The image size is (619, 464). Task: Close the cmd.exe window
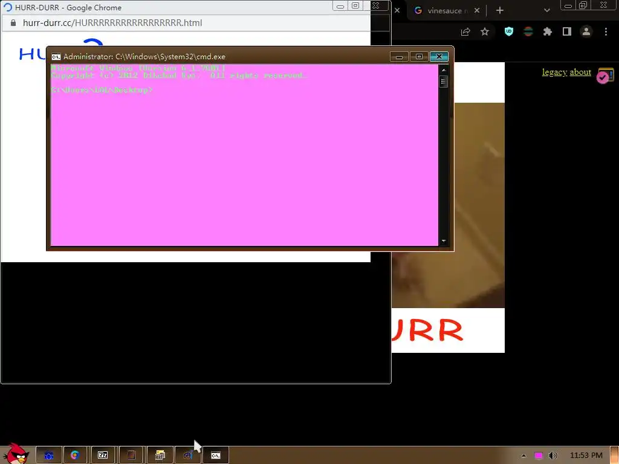point(439,57)
